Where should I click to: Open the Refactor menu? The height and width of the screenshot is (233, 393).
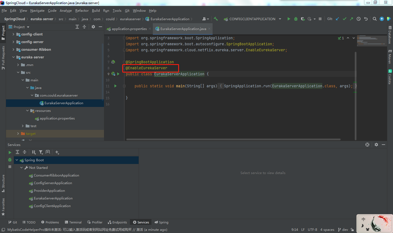tap(82, 11)
